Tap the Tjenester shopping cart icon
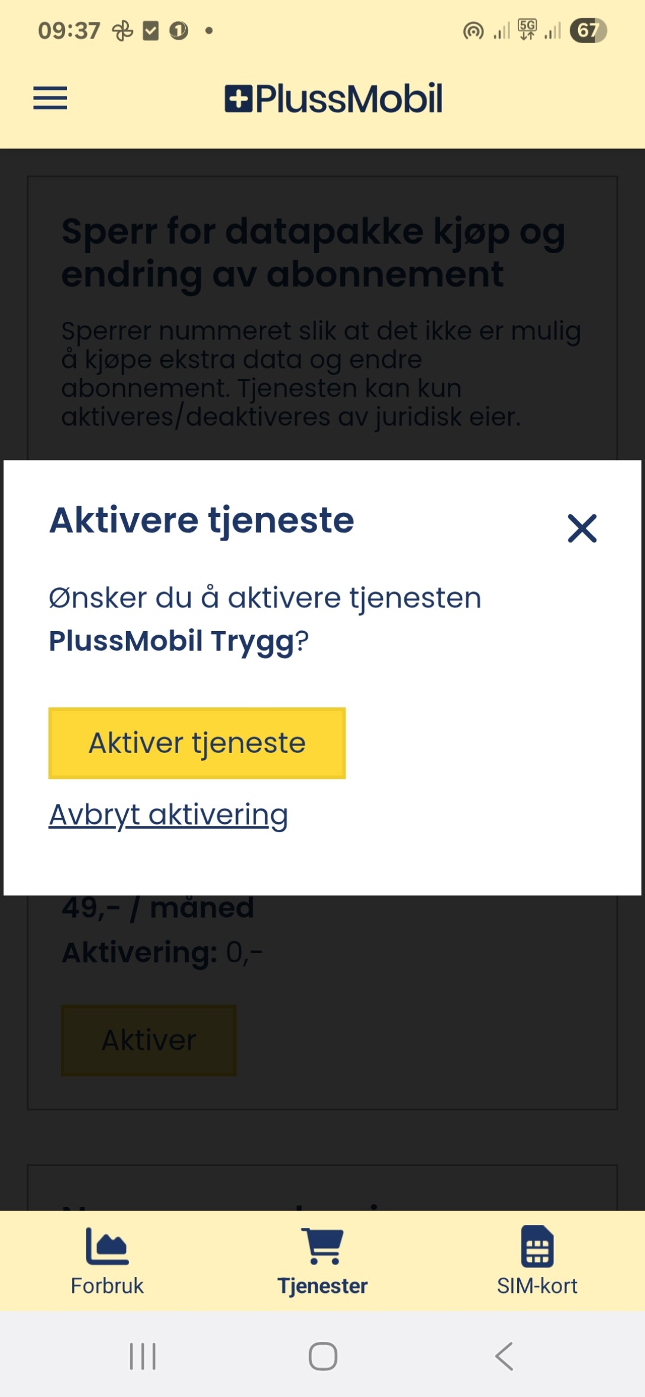 pos(322,1246)
